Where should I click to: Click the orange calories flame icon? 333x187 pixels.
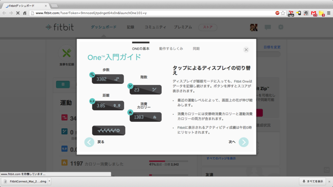pos(65,162)
